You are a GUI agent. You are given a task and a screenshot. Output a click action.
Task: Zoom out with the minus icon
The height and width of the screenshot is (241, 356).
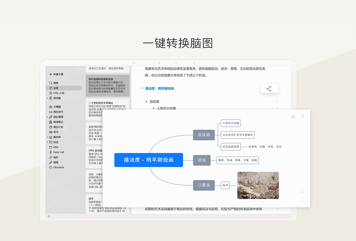(x=302, y=201)
